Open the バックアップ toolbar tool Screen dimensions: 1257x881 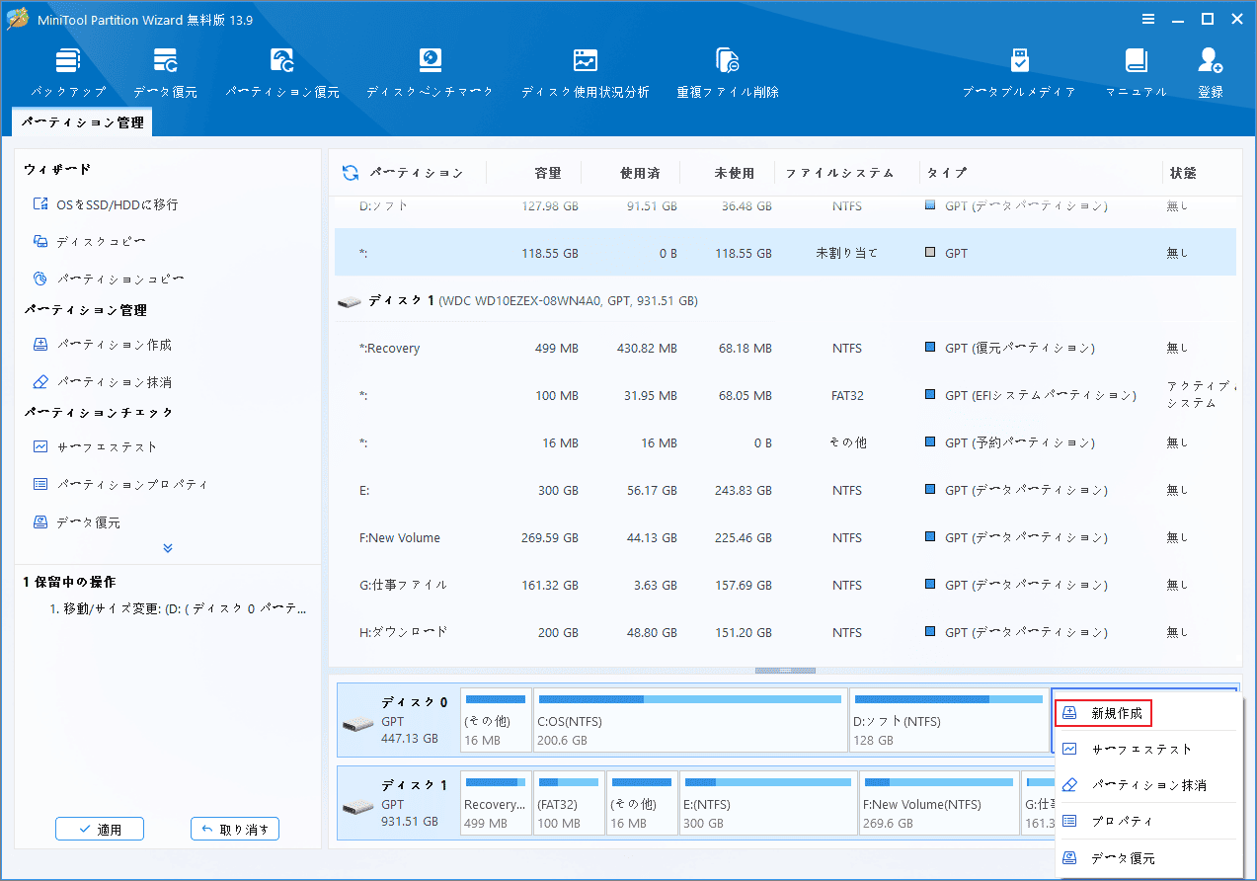click(67, 72)
